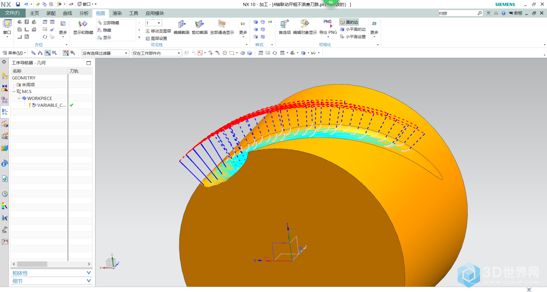Click the 隐藏 command

click(x=105, y=30)
